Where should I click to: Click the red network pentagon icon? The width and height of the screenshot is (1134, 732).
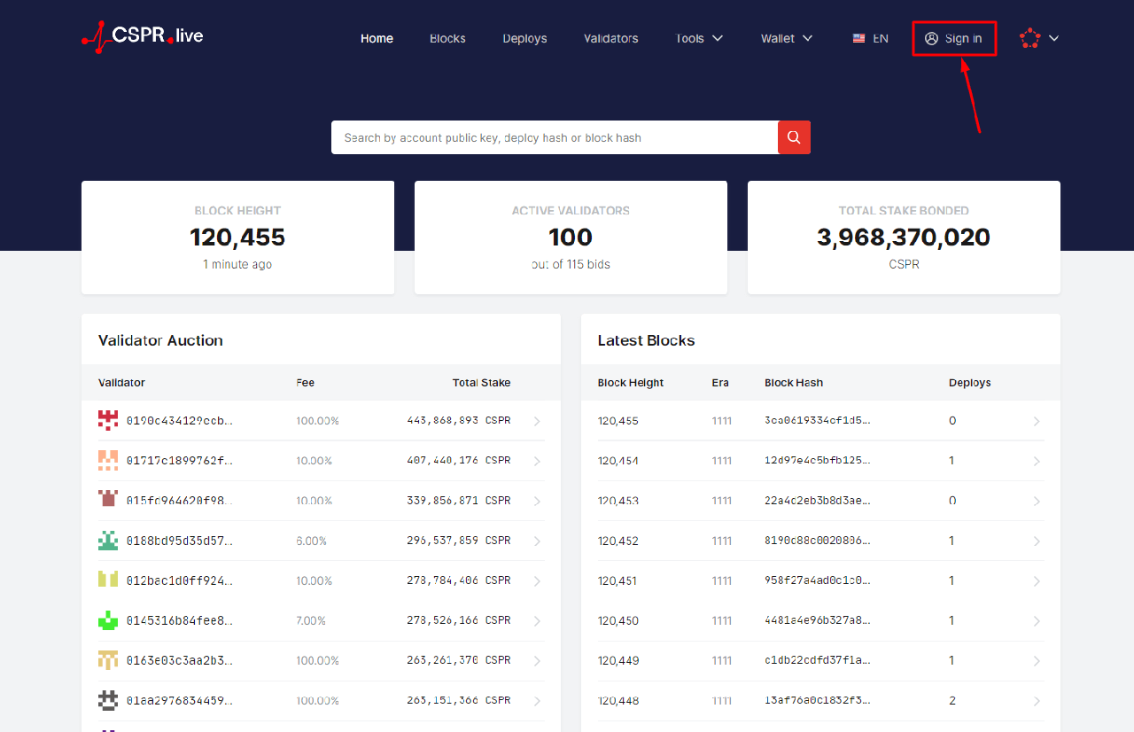click(1029, 38)
